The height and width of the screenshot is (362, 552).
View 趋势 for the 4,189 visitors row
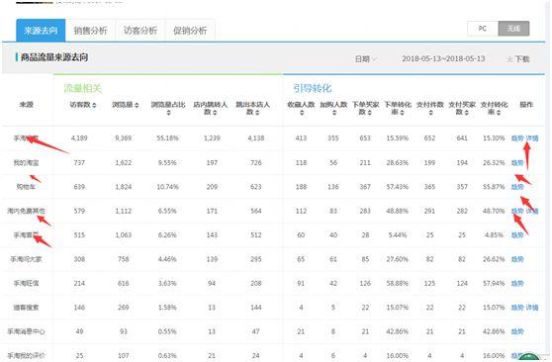pyautogui.click(x=517, y=138)
